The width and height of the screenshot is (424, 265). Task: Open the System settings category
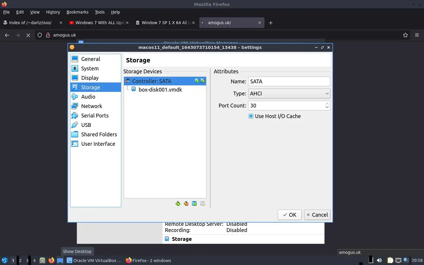click(96, 68)
